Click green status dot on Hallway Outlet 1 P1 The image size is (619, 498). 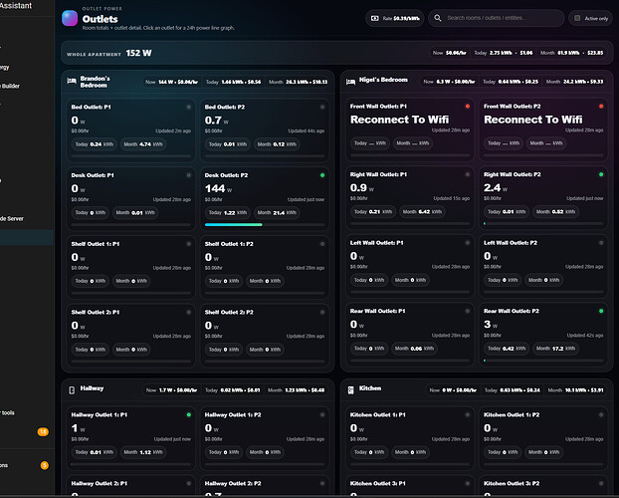(189, 414)
